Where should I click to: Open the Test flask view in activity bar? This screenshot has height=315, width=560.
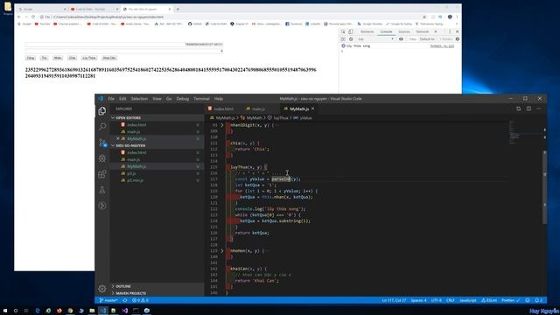coord(102,190)
